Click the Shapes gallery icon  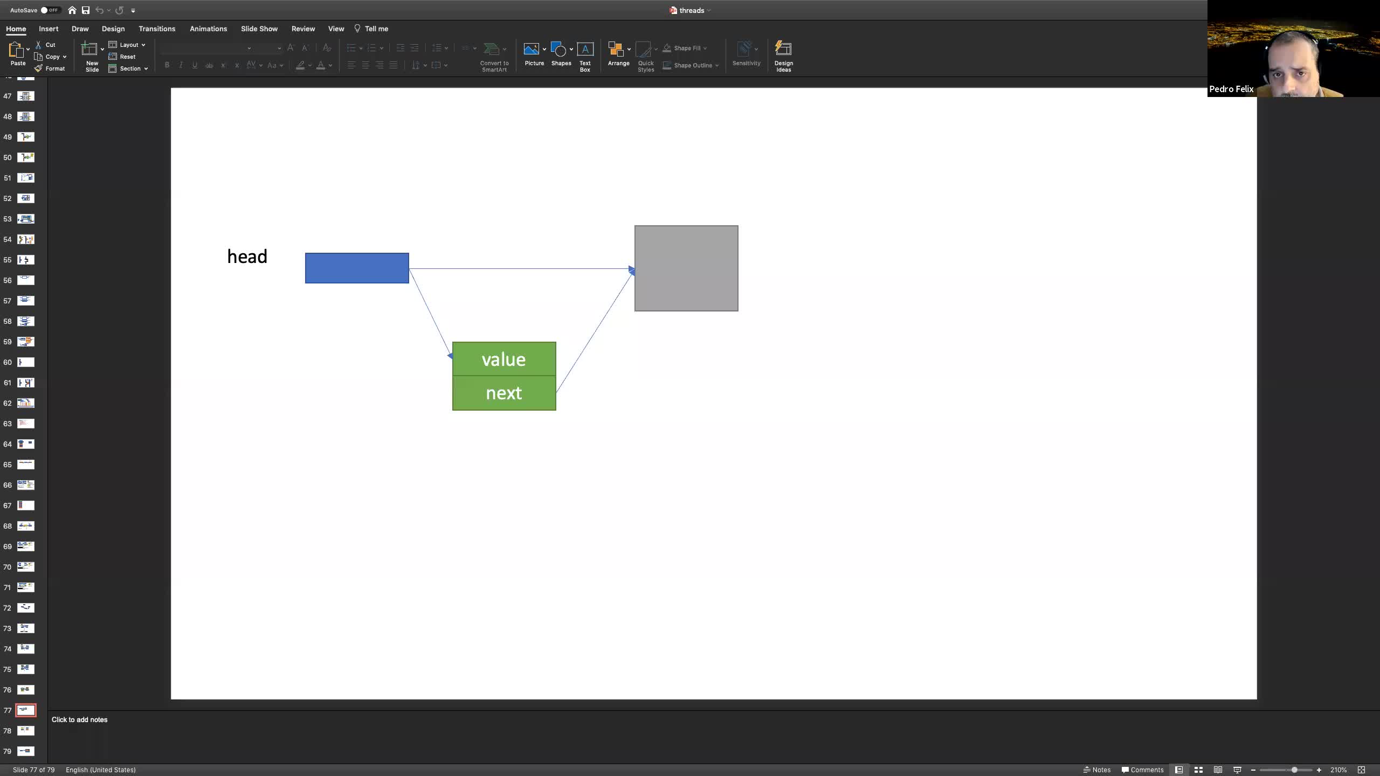pos(559,49)
